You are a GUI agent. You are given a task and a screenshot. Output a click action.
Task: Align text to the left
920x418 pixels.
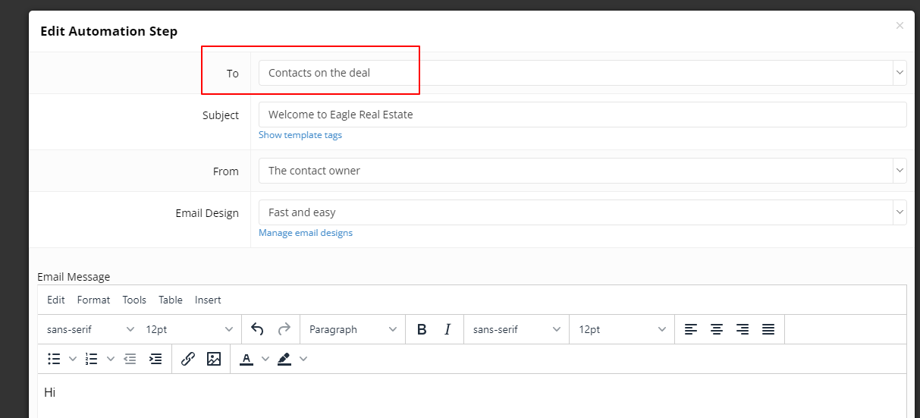[691, 329]
